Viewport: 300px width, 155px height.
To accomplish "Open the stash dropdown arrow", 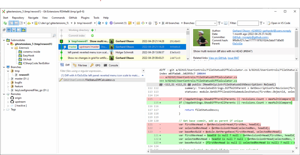I will tap(133, 23).
